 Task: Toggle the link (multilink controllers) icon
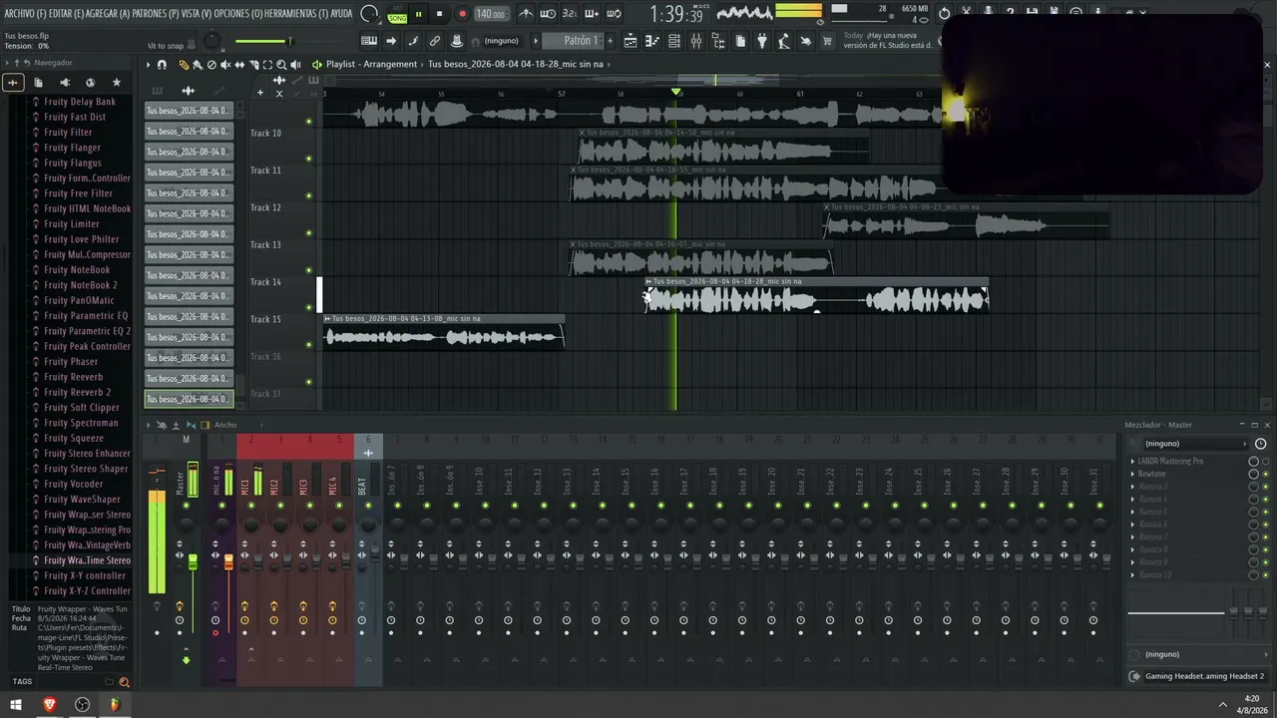tap(435, 41)
